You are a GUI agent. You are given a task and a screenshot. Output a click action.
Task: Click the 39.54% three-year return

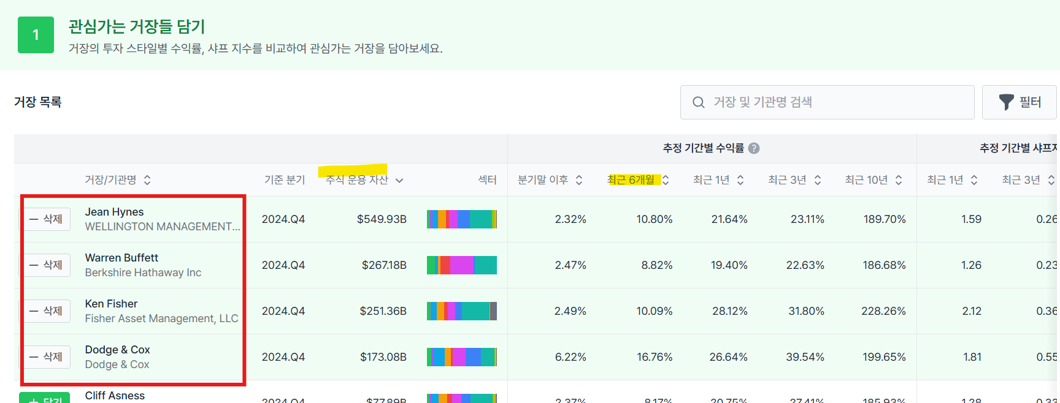[805, 357]
